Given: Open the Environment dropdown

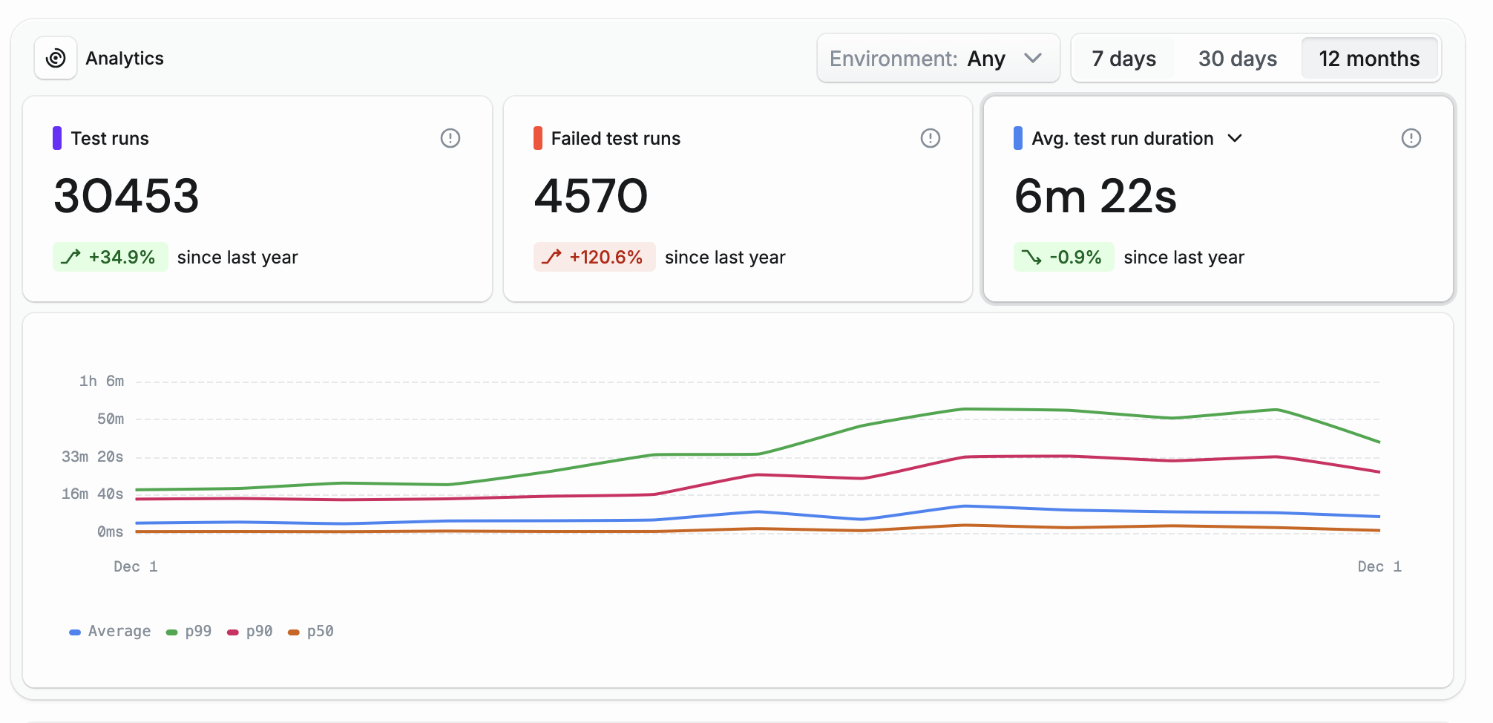Looking at the screenshot, I should [938, 59].
